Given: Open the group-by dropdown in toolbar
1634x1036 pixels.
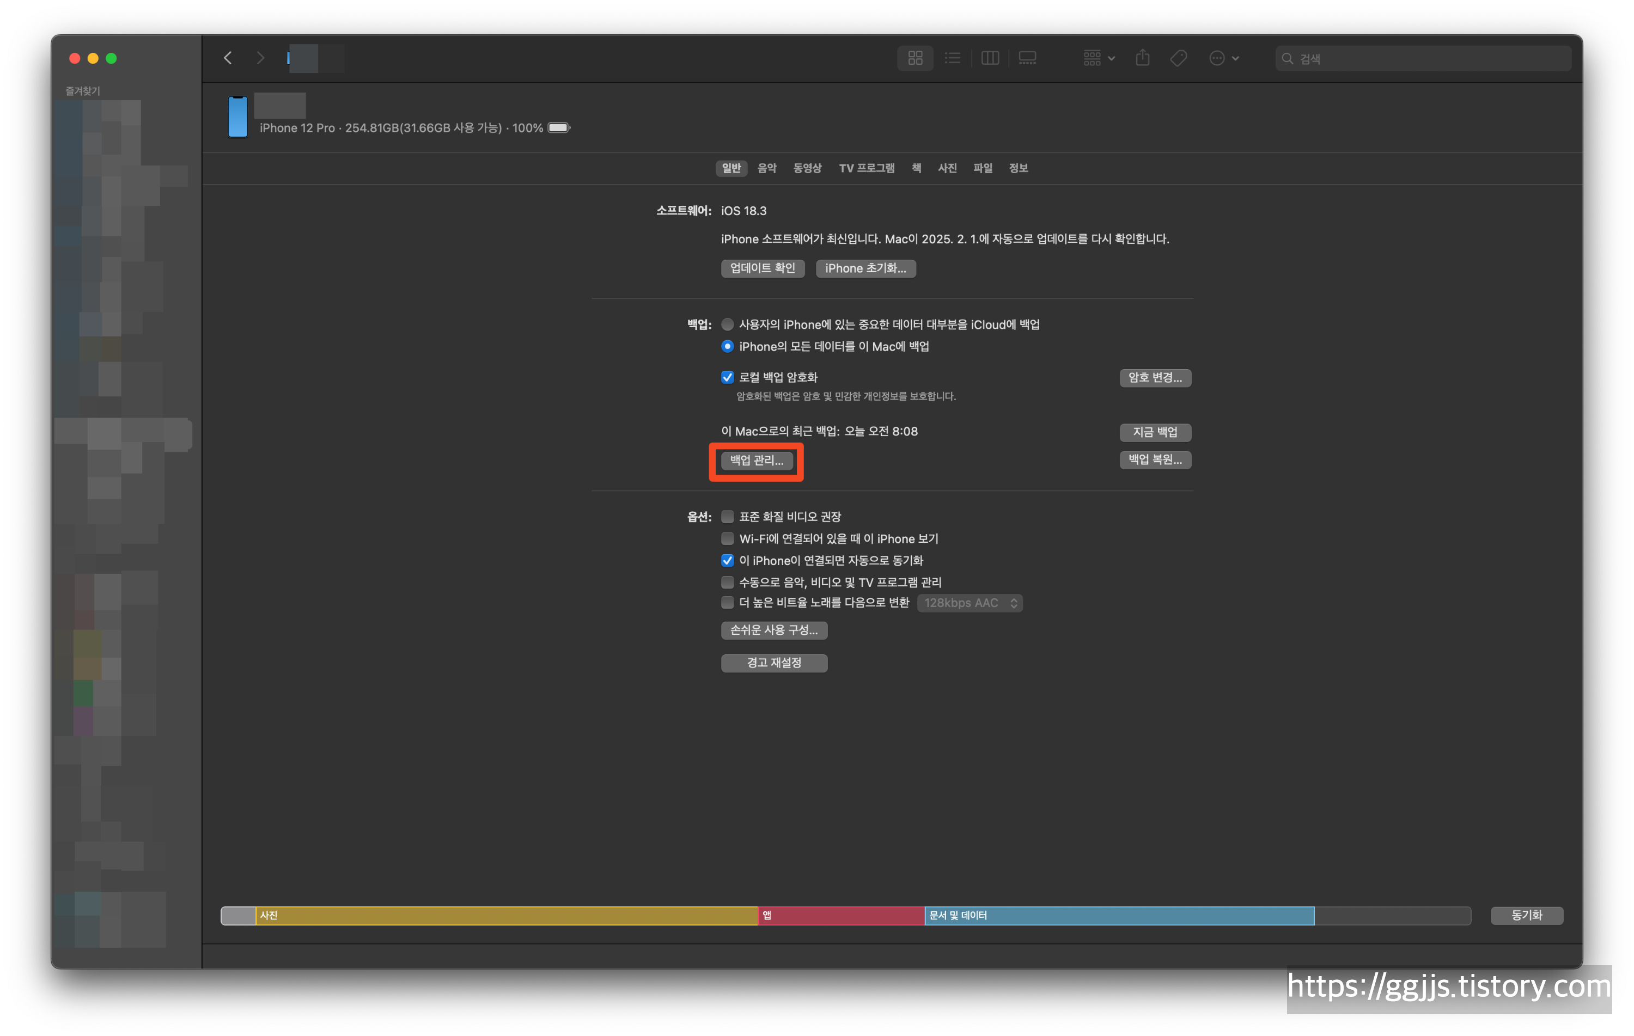Looking at the screenshot, I should tap(1099, 58).
